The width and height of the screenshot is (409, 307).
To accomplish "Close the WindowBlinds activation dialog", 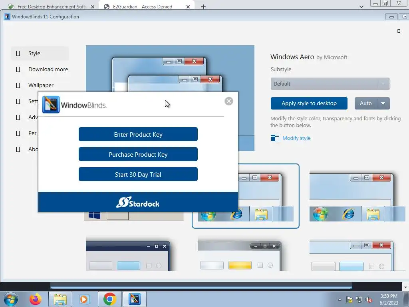I will coord(229,101).
